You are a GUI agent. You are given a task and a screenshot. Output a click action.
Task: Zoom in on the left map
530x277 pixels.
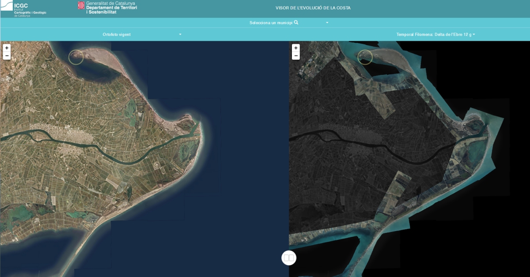(x=7, y=47)
